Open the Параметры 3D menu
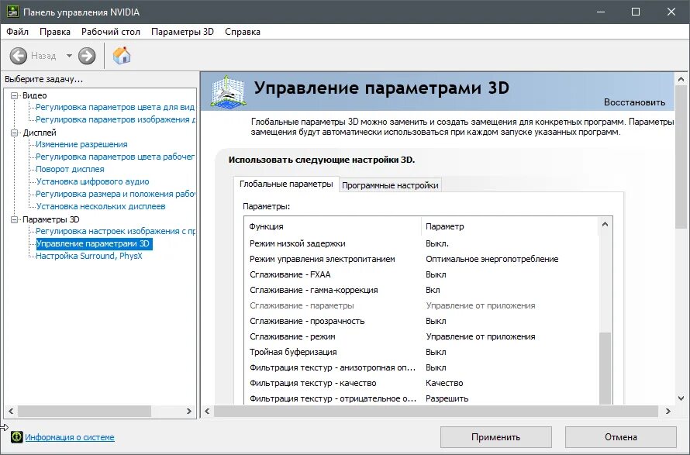Viewport: 690px width, 455px height. coord(183,32)
